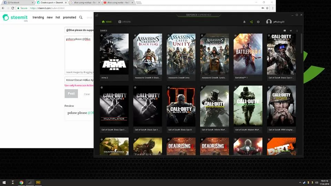331x186 pixels.
Task: Click the taskbar clock and date
Action: click(x=324, y=183)
